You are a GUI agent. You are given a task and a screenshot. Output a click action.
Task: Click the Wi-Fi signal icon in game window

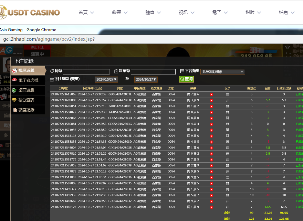click(287, 48)
